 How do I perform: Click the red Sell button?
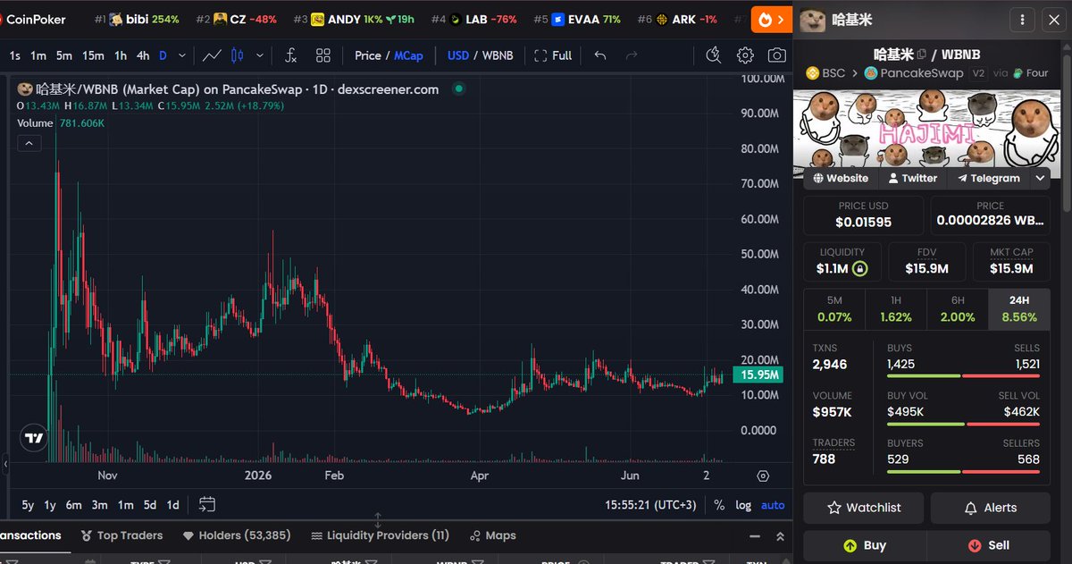pyautogui.click(x=989, y=545)
